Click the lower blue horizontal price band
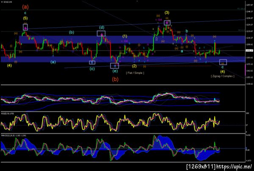This screenshot has width=254, height=171. 123,59
